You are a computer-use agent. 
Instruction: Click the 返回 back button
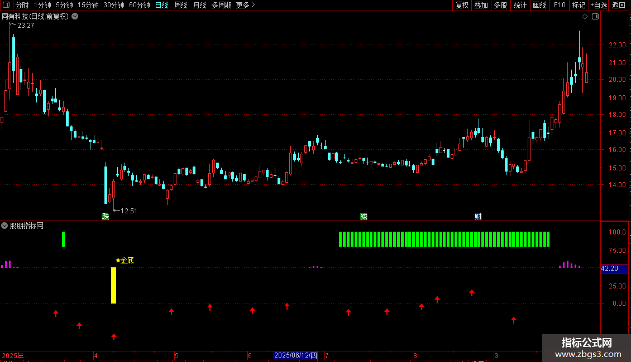pos(619,5)
